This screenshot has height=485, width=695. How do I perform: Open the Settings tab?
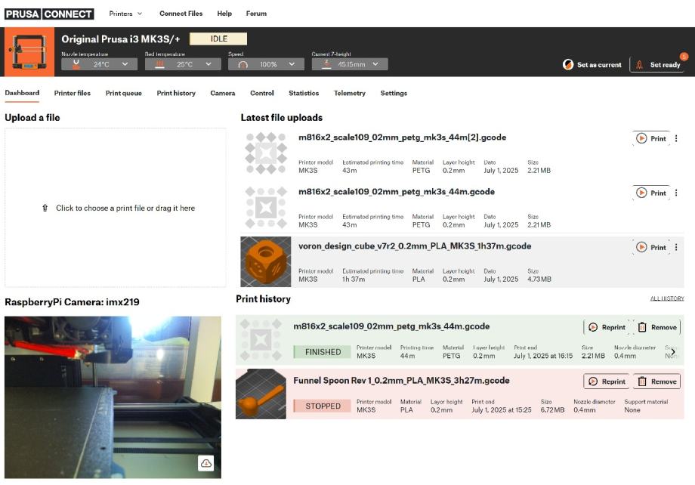394,93
